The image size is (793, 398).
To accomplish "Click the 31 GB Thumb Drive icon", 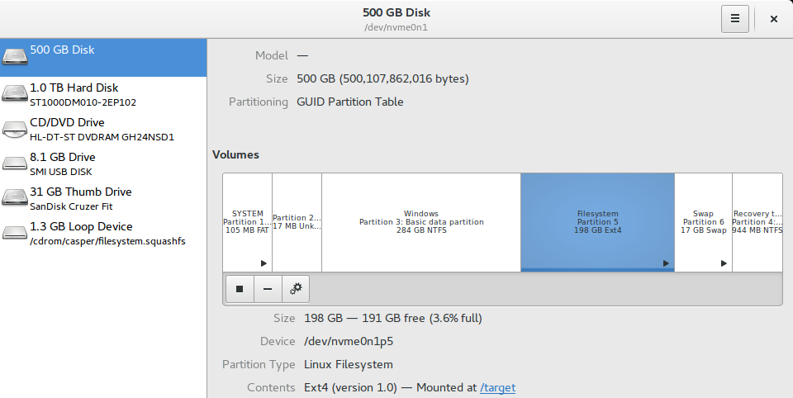I will click(x=15, y=197).
